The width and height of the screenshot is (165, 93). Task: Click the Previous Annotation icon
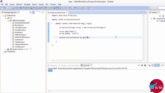(72, 8)
